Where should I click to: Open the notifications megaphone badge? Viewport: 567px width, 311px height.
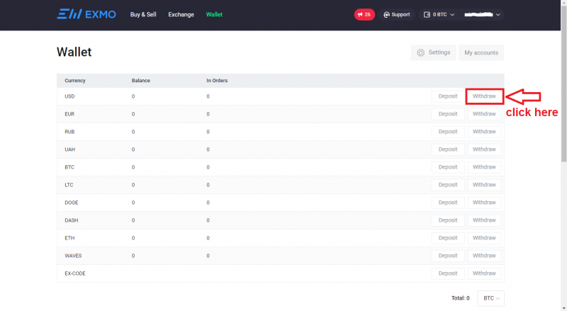[364, 14]
